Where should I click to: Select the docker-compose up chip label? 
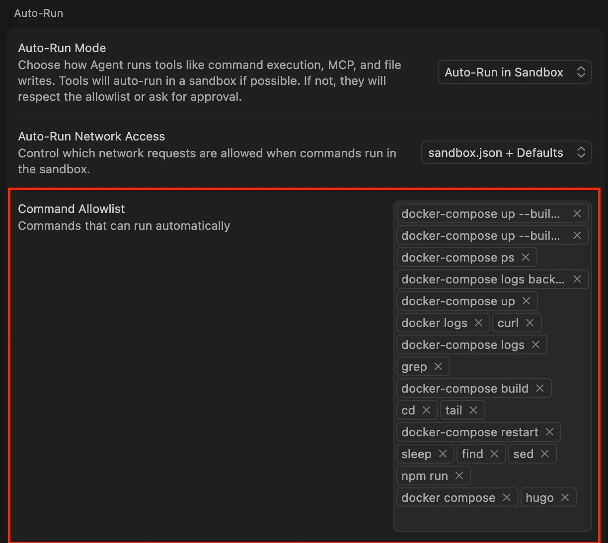tap(458, 301)
